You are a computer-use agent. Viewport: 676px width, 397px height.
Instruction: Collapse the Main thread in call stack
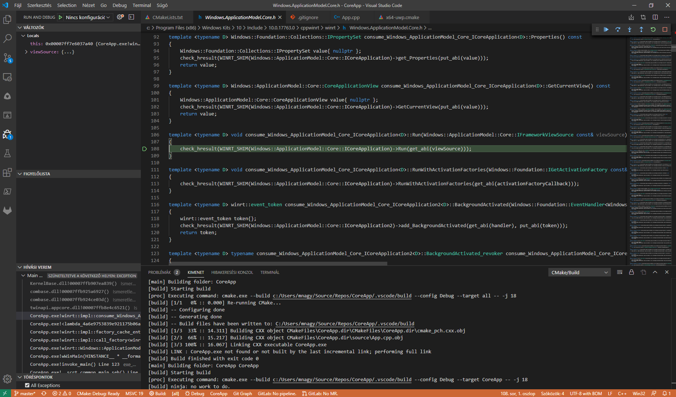23,275
